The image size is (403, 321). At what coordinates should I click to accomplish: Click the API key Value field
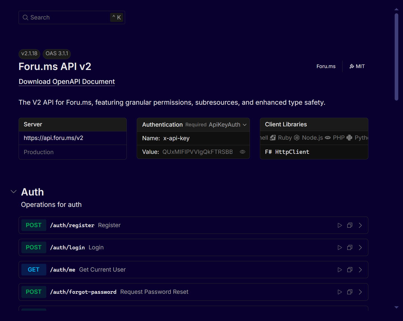tap(197, 152)
